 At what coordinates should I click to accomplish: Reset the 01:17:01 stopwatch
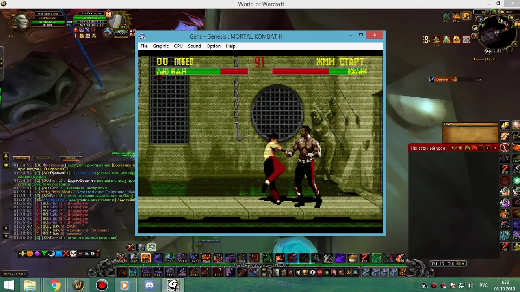(463, 264)
